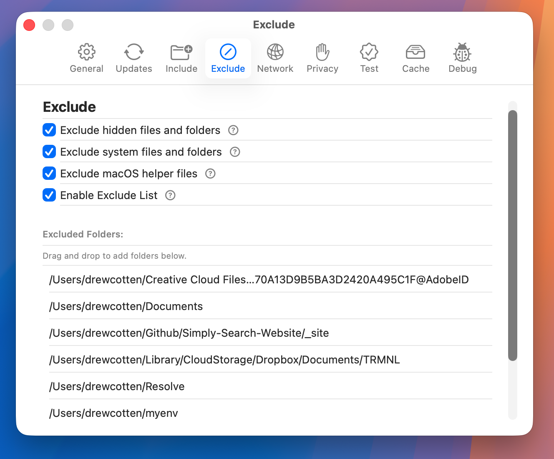Disable the "Enable Exclude List" option
The height and width of the screenshot is (459, 554).
[x=49, y=195]
